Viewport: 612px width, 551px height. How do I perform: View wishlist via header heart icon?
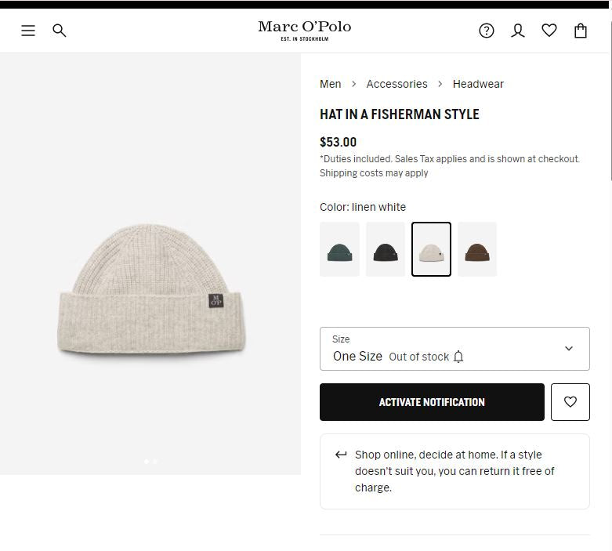click(x=549, y=31)
